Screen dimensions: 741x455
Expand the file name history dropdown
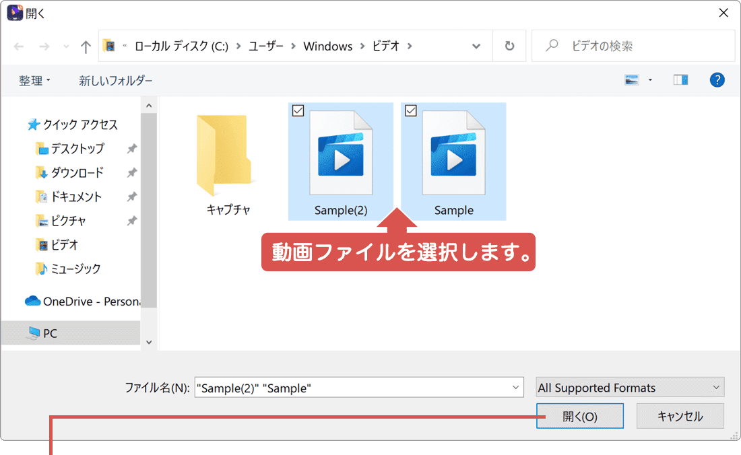(x=515, y=387)
